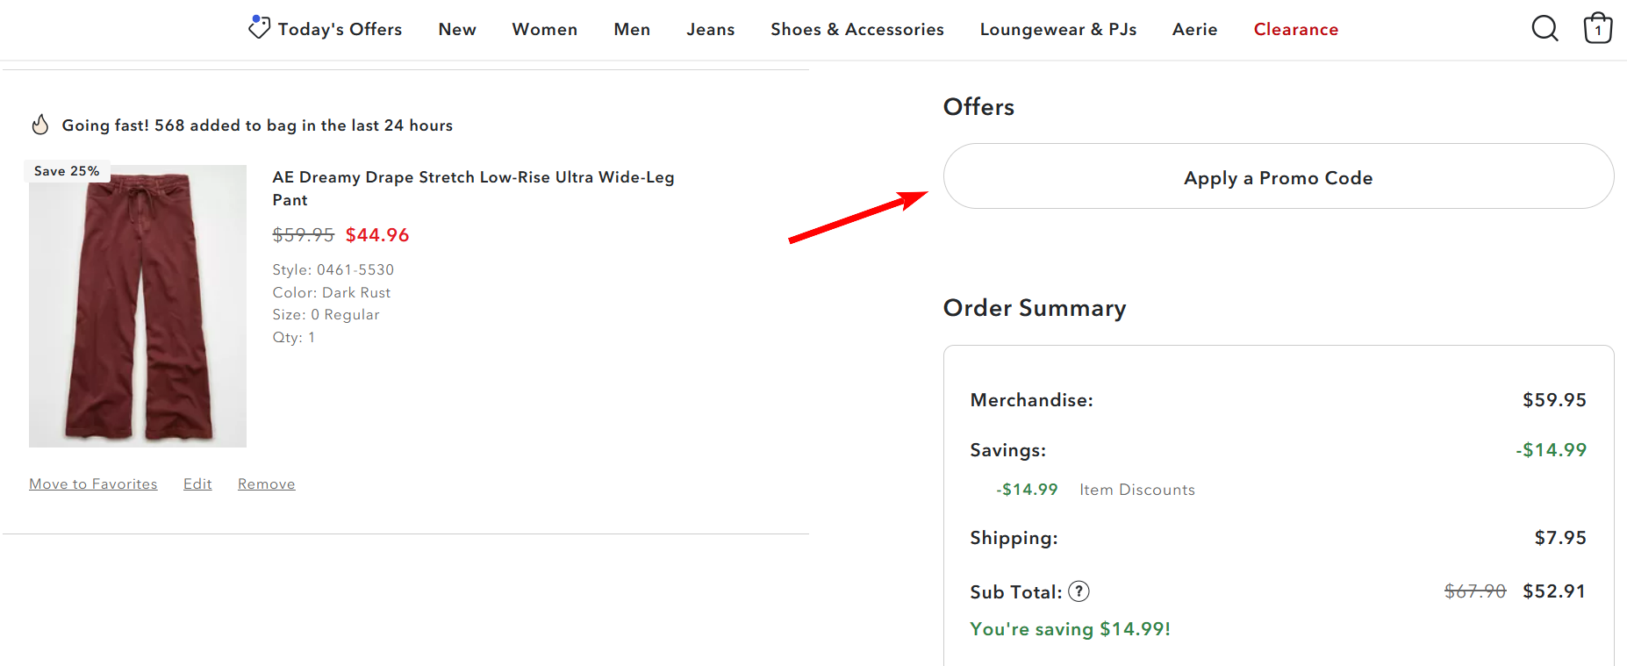Edit the pant item in bag
The height and width of the screenshot is (666, 1627).
coord(197,484)
